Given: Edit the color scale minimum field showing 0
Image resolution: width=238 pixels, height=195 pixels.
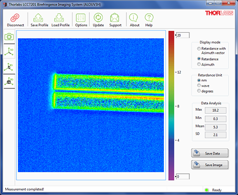Looking at the screenshot, I should tap(183, 176).
